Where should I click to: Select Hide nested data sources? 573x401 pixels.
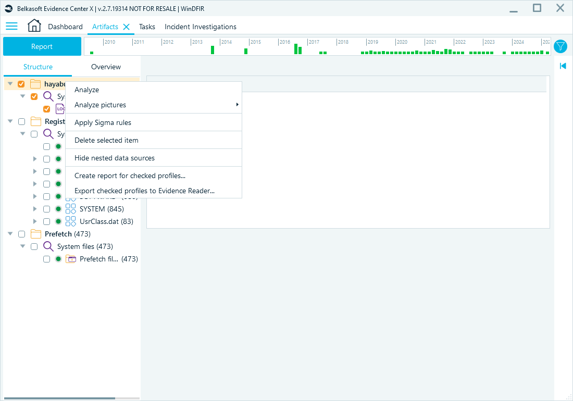point(154,158)
